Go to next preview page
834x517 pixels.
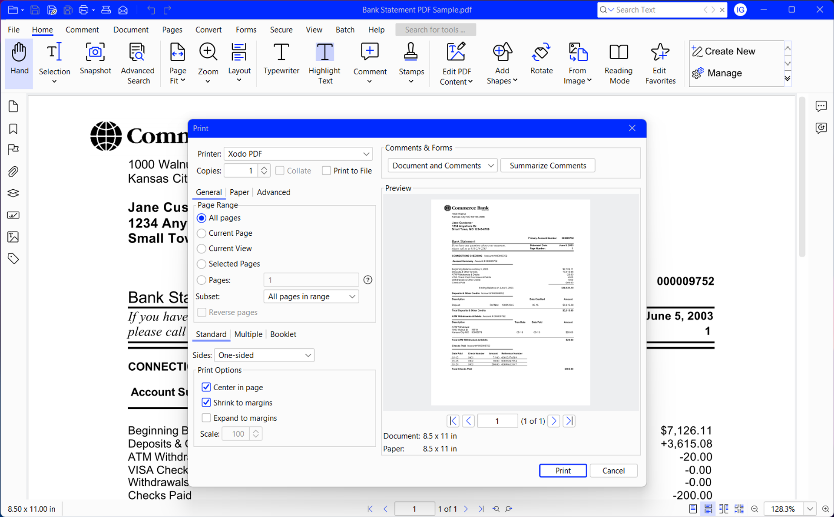click(554, 421)
